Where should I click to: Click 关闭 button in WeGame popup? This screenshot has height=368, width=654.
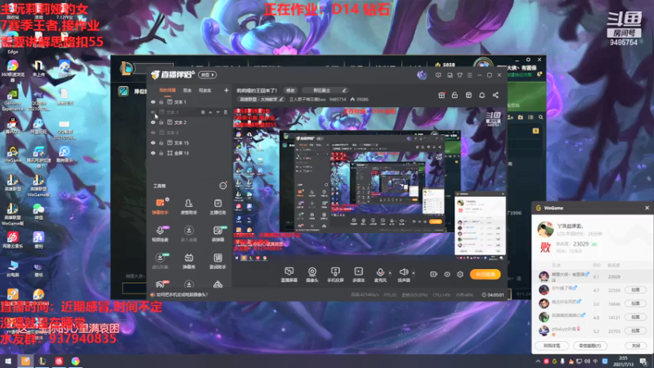coord(636,345)
